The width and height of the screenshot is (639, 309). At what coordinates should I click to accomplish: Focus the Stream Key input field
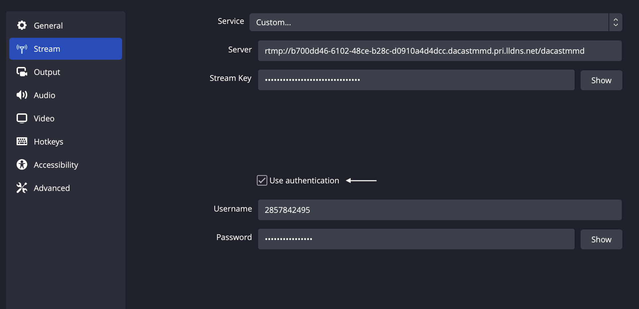(416, 80)
